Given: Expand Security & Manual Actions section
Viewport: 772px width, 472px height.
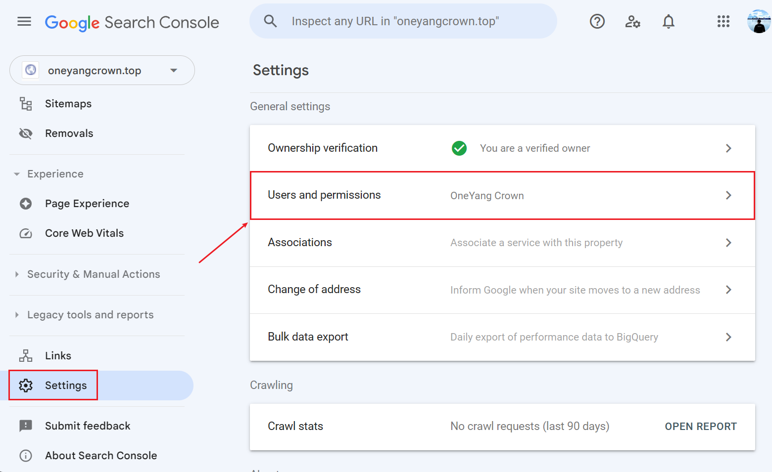Looking at the screenshot, I should (x=17, y=274).
